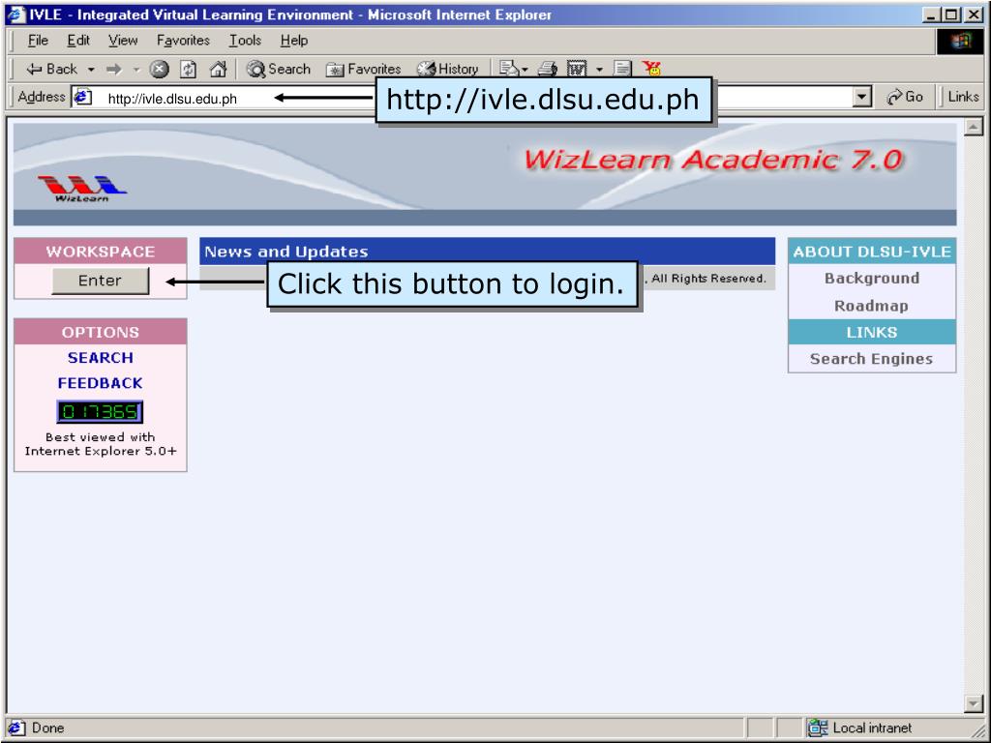Click the LINKS panel heading
The height and width of the screenshot is (743, 991).
coord(872,332)
